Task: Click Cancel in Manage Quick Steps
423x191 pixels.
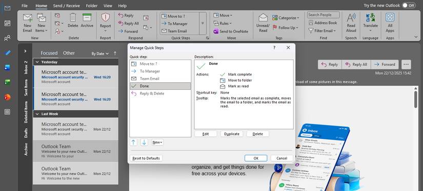Action: coord(281,158)
